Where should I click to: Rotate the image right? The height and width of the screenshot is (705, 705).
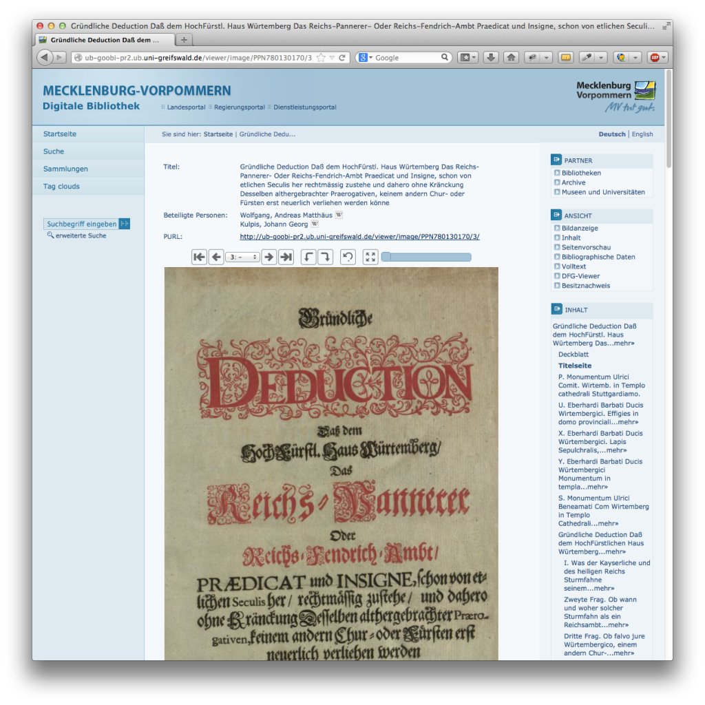tap(325, 257)
